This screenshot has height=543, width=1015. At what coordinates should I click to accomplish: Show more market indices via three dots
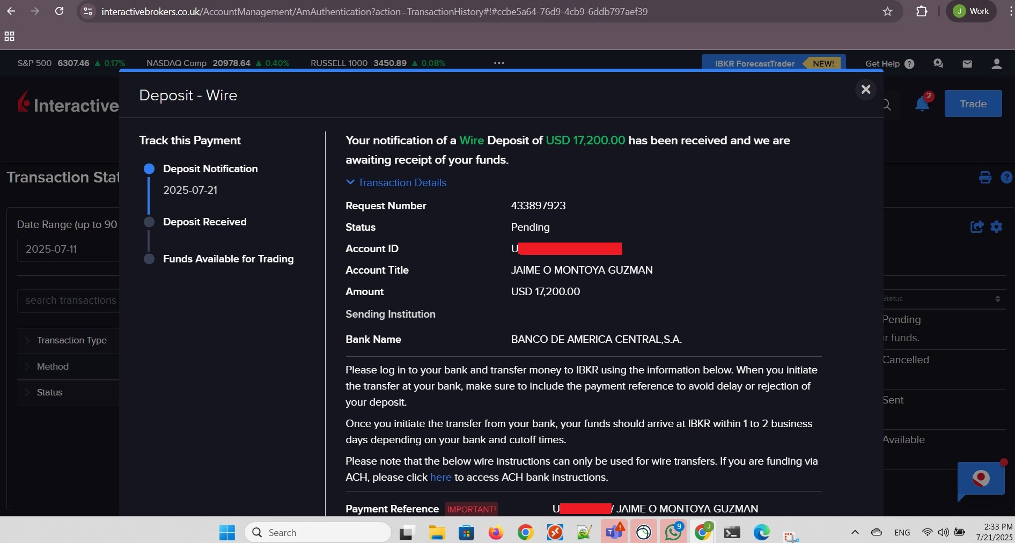[499, 63]
